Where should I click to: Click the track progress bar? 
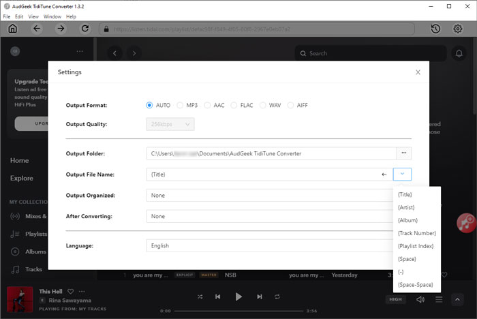pos(238,311)
